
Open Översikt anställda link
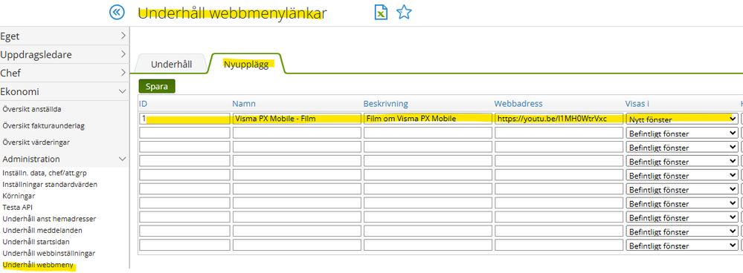pyautogui.click(x=32, y=109)
